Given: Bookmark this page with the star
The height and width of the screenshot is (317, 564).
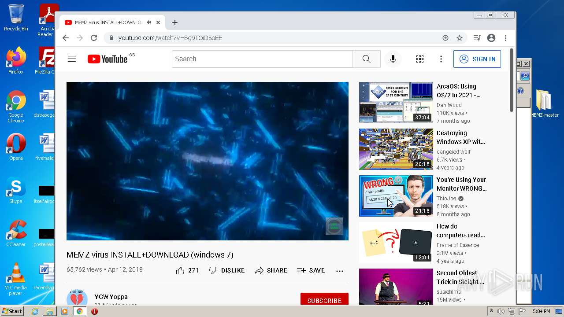Looking at the screenshot, I should pyautogui.click(x=460, y=38).
